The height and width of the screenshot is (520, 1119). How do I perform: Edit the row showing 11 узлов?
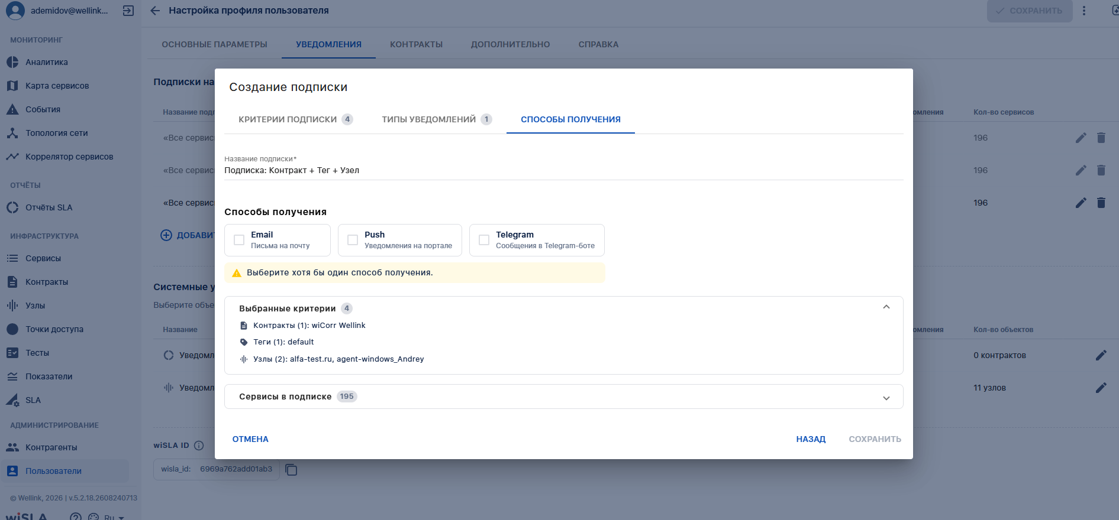1101,388
